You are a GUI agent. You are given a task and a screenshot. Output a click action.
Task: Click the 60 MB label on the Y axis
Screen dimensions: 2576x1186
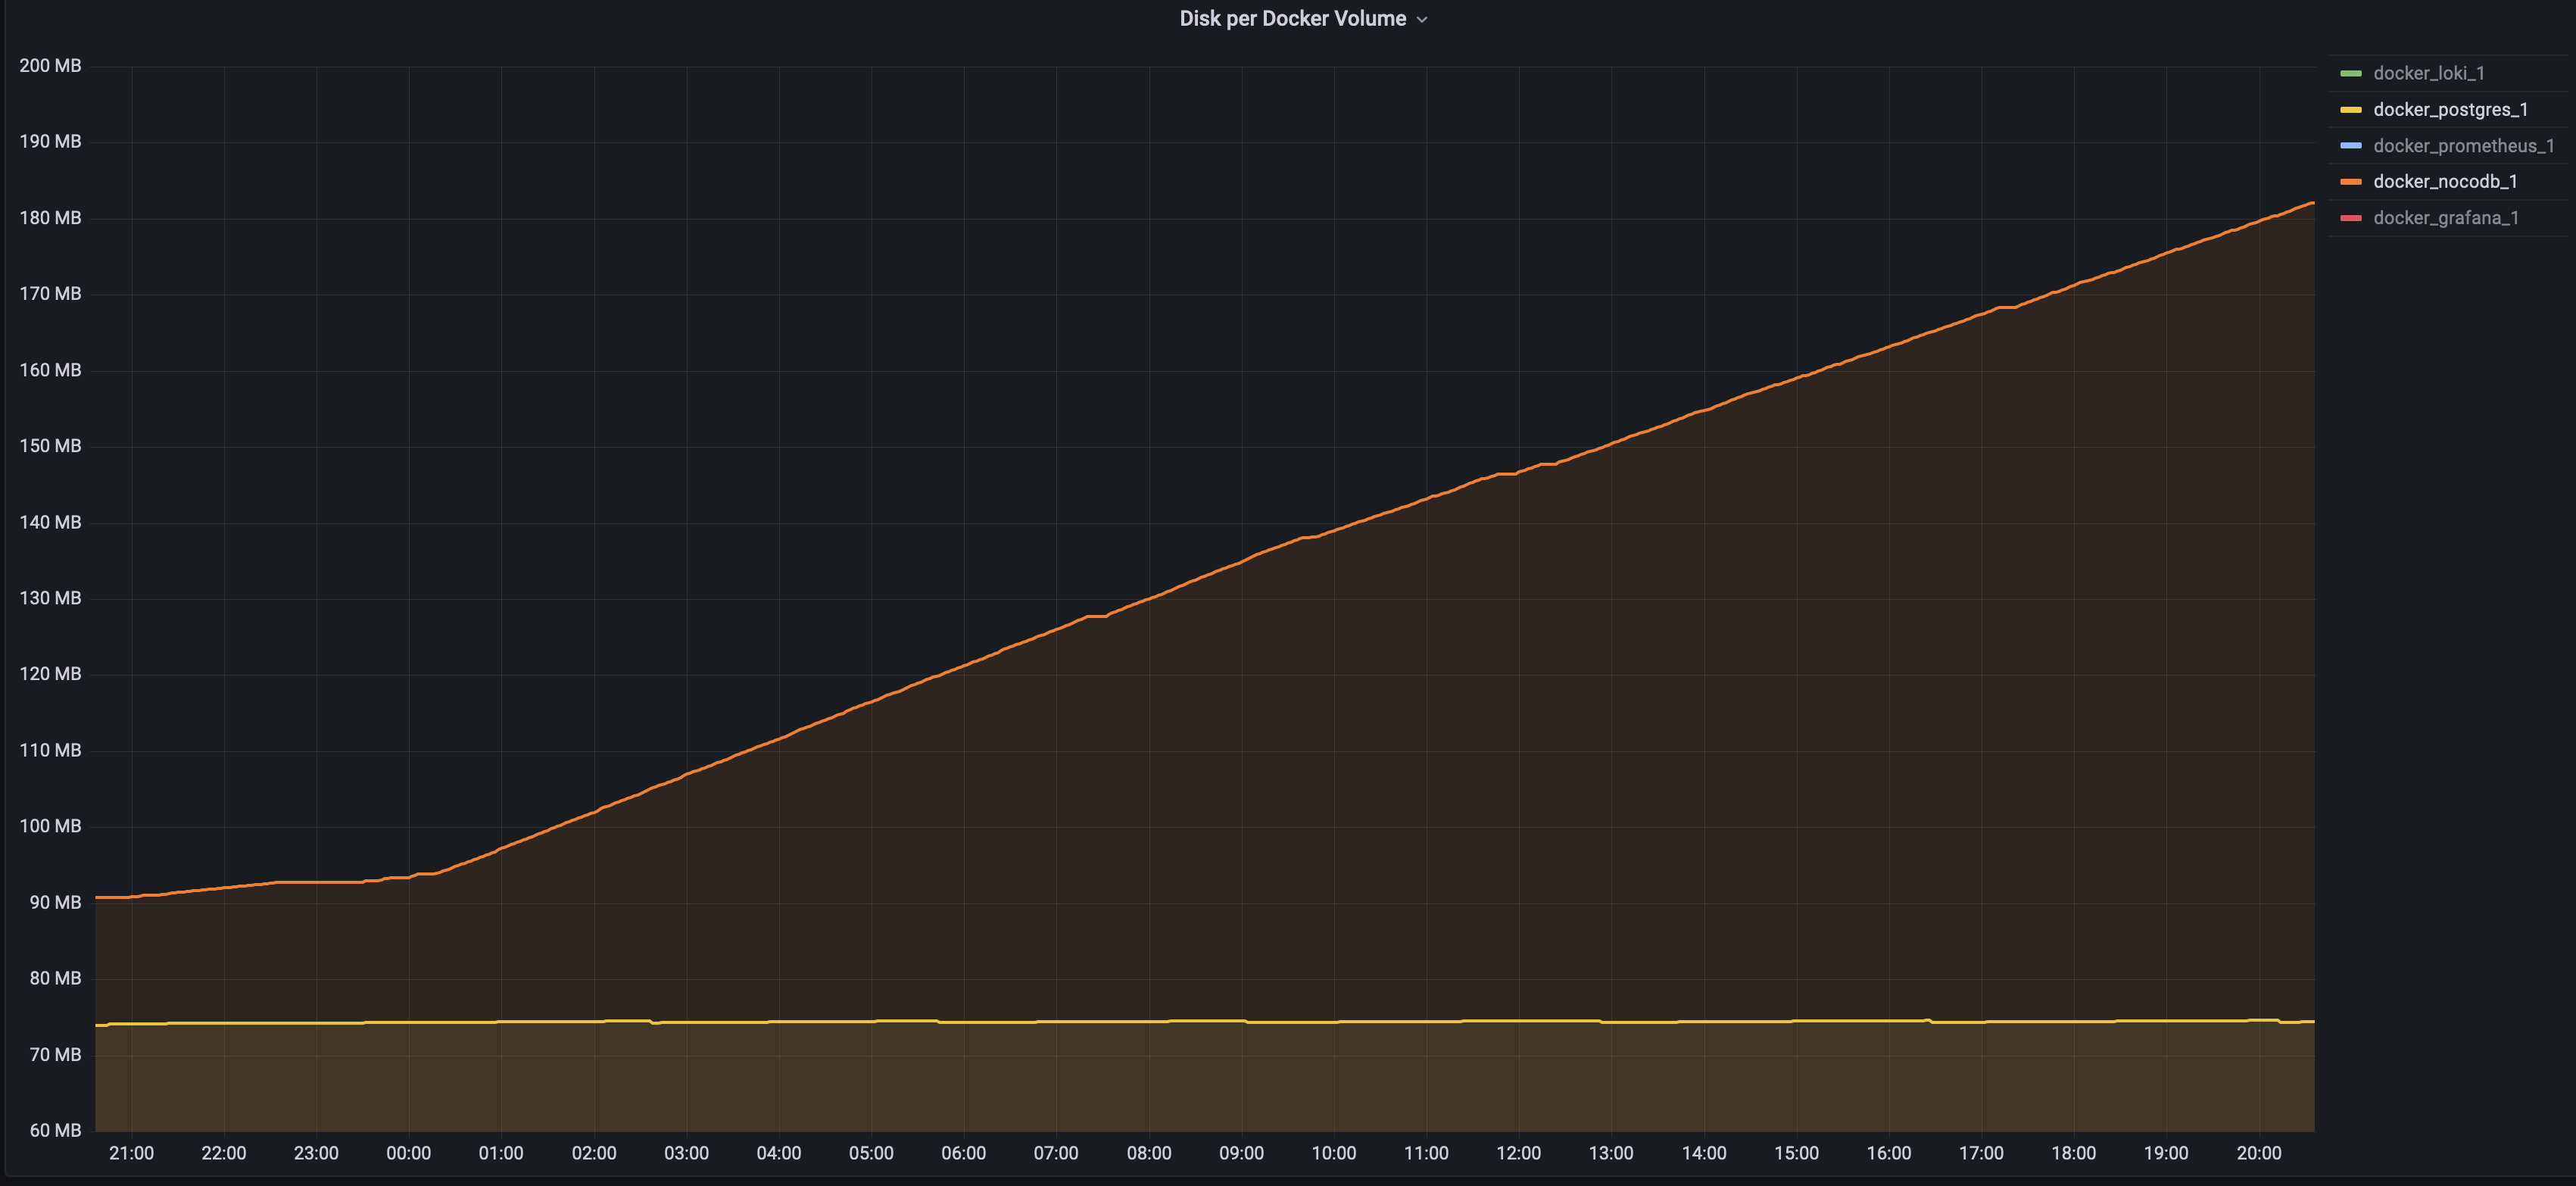tap(55, 1130)
